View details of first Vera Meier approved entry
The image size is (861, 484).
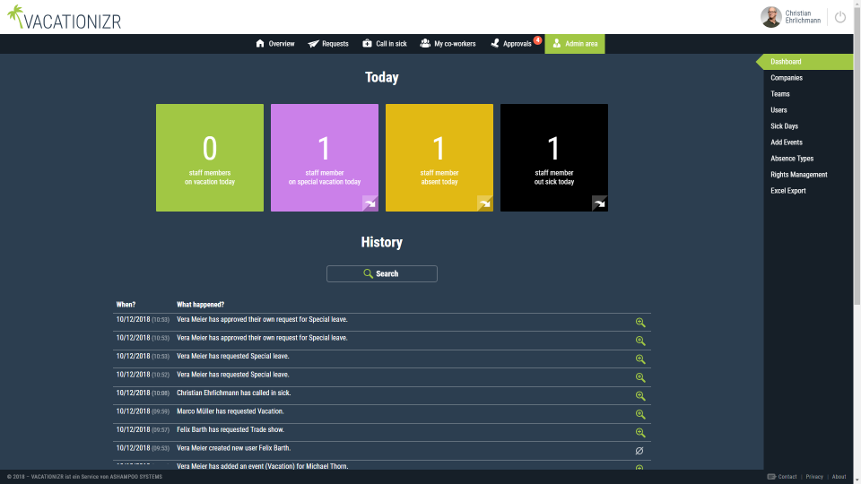coord(640,323)
